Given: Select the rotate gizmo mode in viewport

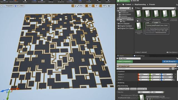Looking at the screenshot, I should (75, 6).
